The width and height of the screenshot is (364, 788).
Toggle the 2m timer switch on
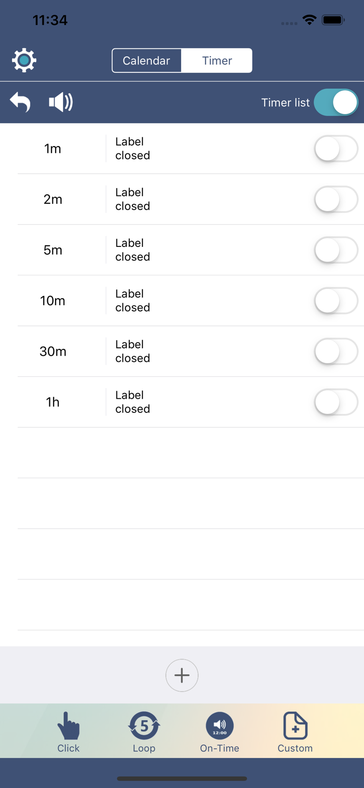336,199
